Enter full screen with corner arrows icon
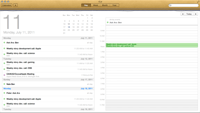 click(198, 2)
